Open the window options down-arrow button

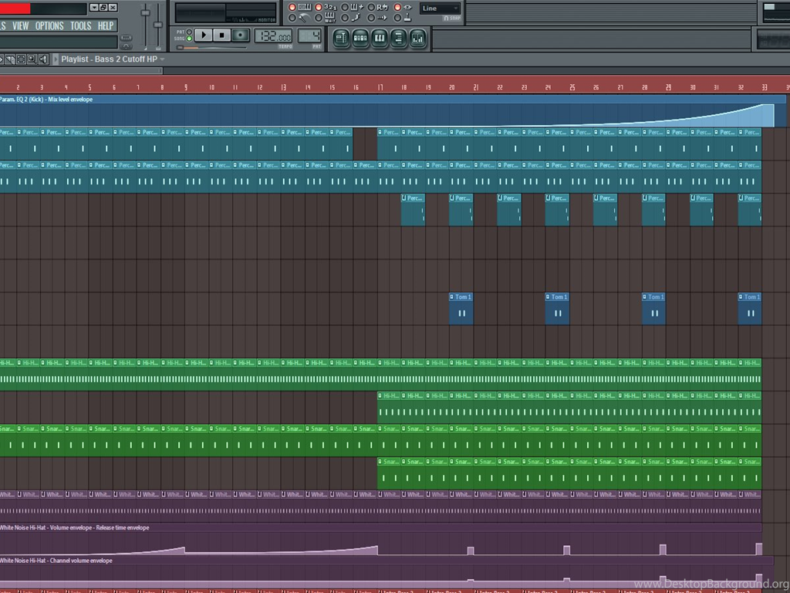(94, 8)
